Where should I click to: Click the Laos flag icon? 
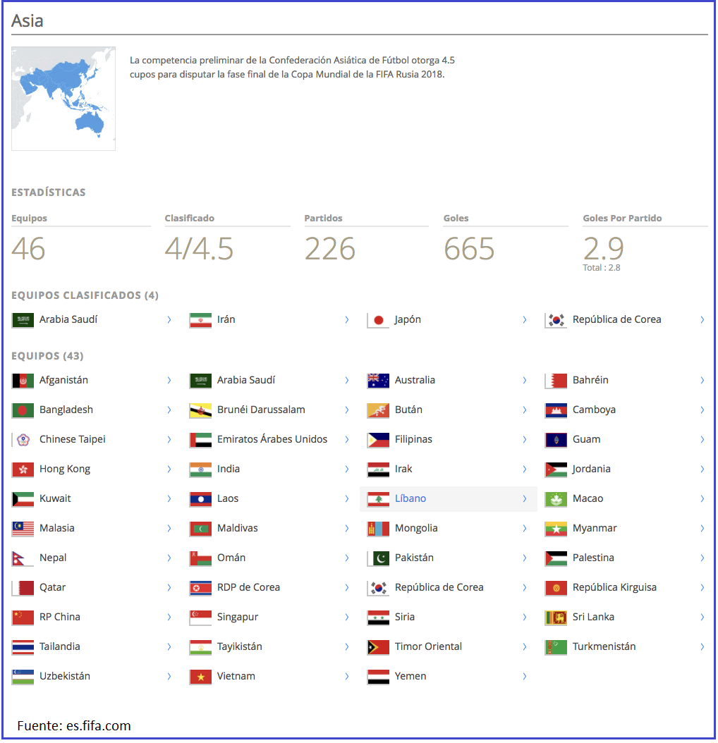pos(200,499)
